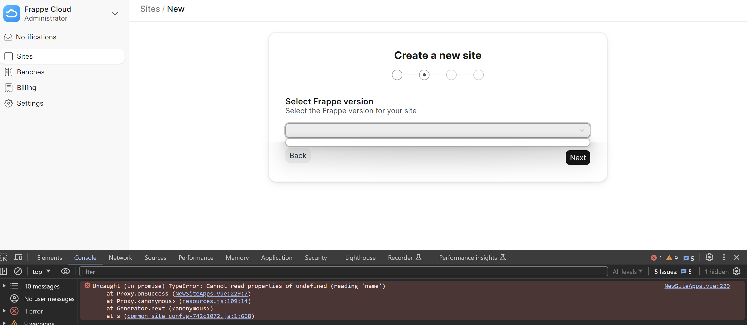Expand the 1 error group

click(x=4, y=311)
